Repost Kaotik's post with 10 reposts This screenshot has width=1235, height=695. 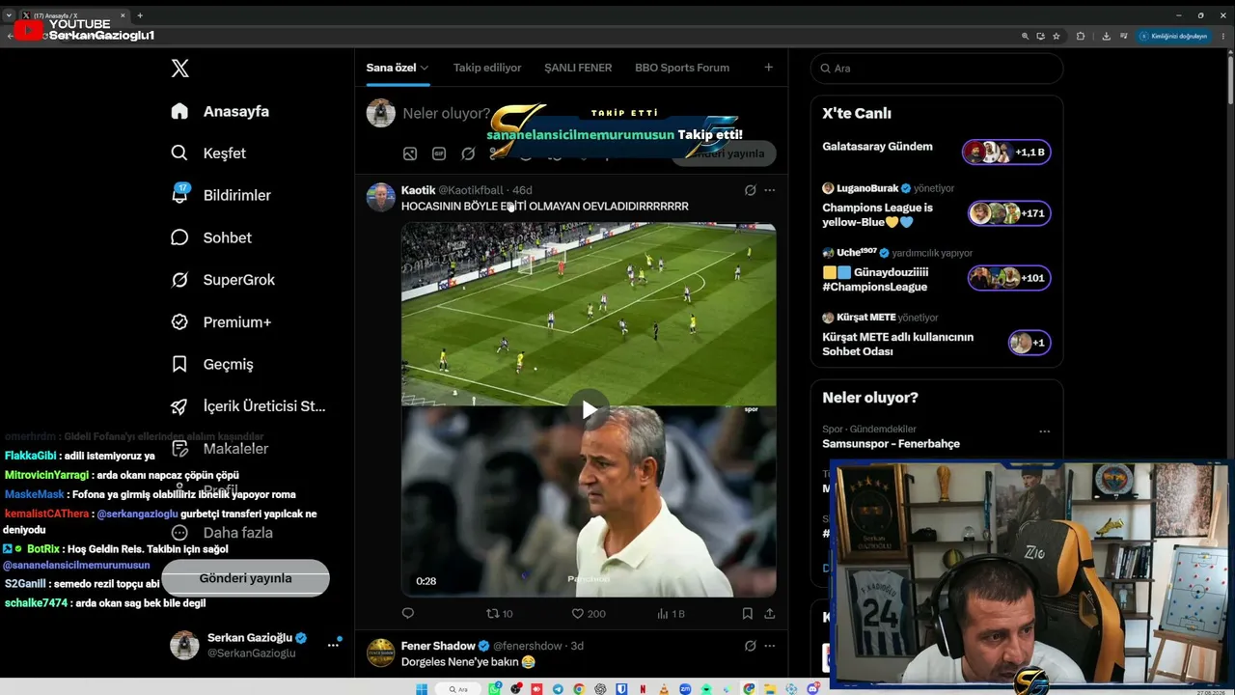(x=499, y=613)
